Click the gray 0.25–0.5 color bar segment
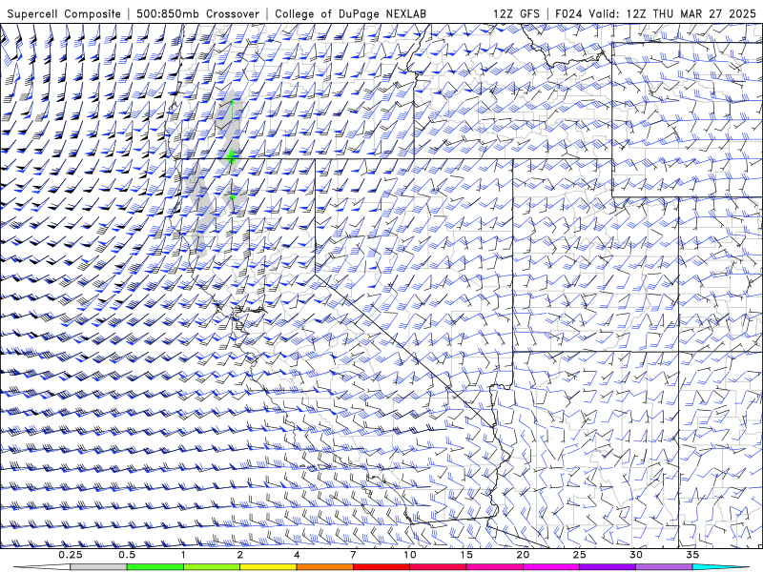The image size is (763, 572). 99,567
